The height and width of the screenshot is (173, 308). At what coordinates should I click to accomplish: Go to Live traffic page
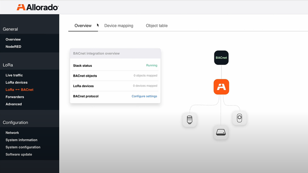pos(14,75)
